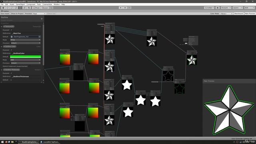Open the cloud services icon
The width and height of the screenshot is (256, 144).
click(218, 8)
